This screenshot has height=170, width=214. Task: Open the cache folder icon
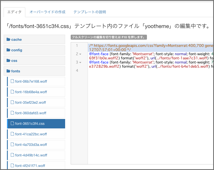point(8,40)
